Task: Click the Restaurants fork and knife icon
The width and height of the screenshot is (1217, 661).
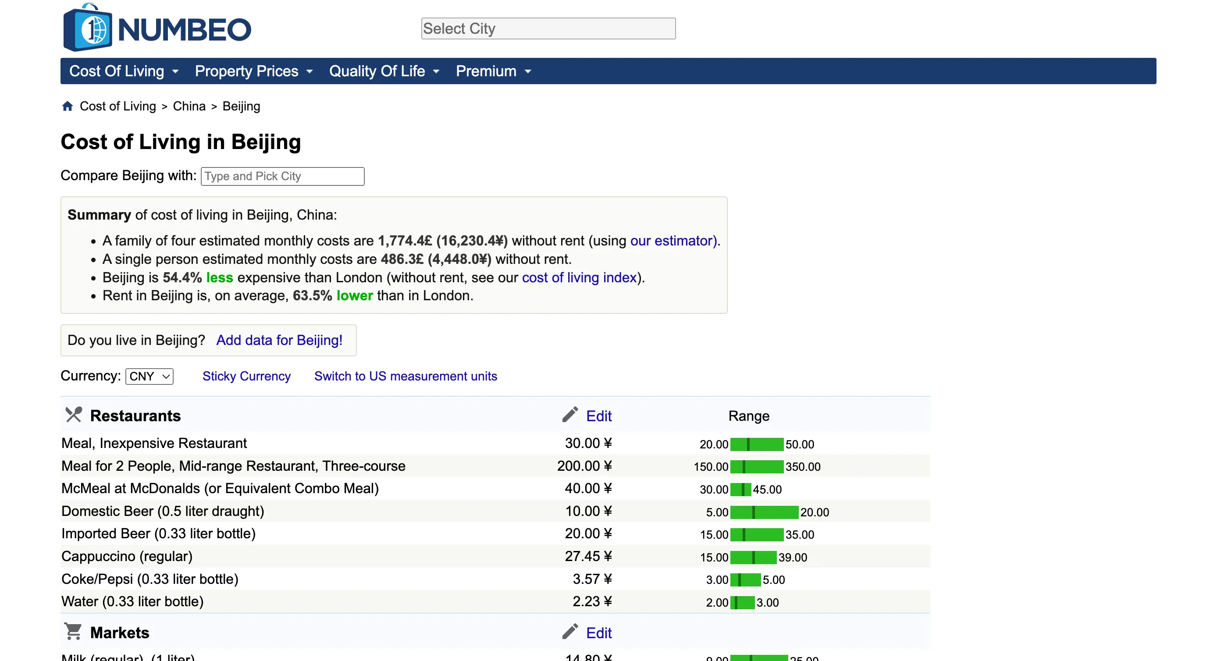Action: [x=74, y=415]
